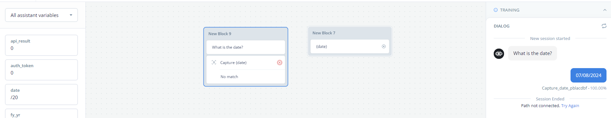Select the New Block 7 header

point(350,33)
